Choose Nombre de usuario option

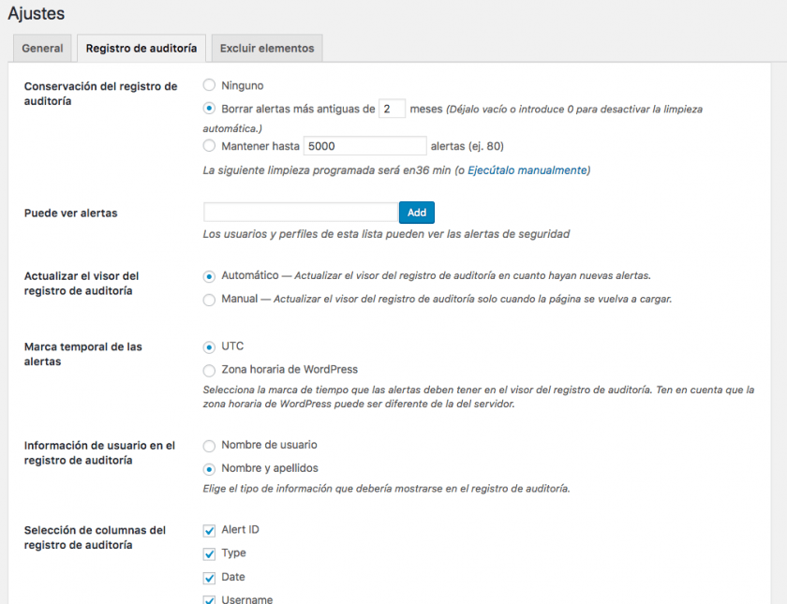[210, 445]
